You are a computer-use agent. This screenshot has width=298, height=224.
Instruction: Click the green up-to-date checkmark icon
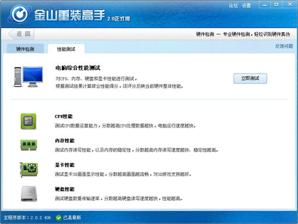pyautogui.click(x=58, y=217)
